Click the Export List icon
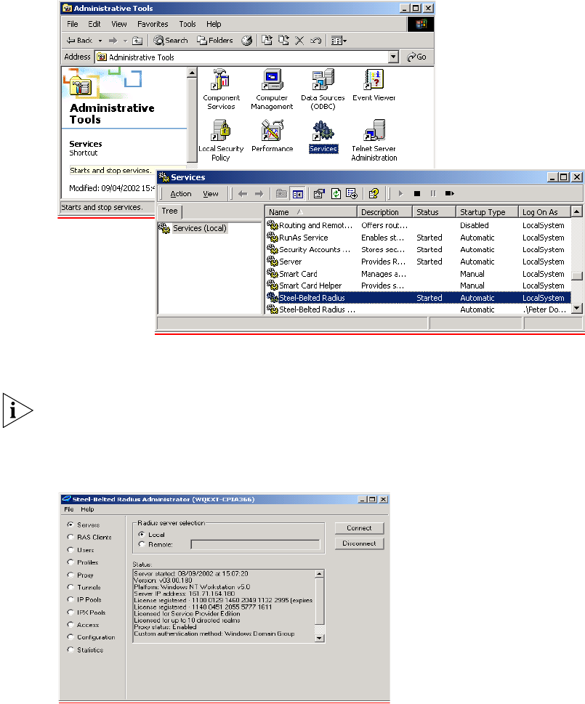 [352, 194]
